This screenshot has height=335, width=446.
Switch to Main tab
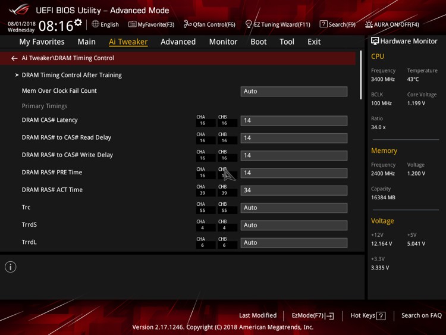point(86,42)
